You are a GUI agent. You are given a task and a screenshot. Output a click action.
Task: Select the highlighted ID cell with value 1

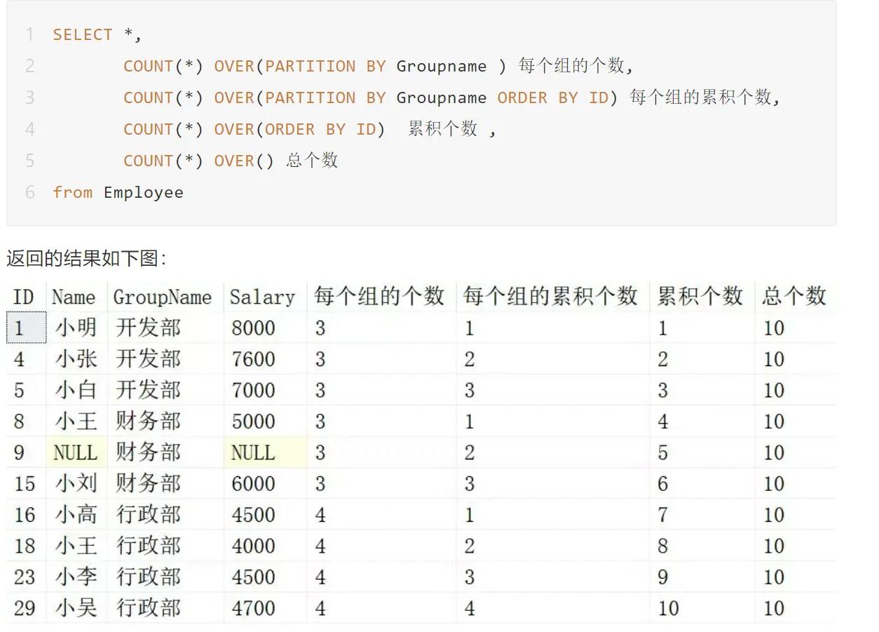pyautogui.click(x=27, y=328)
